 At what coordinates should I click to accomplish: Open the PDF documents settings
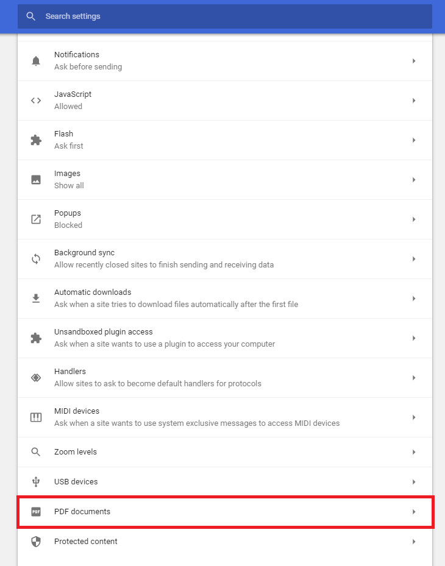point(225,512)
